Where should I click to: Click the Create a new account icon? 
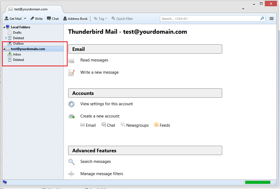[x=72, y=116]
